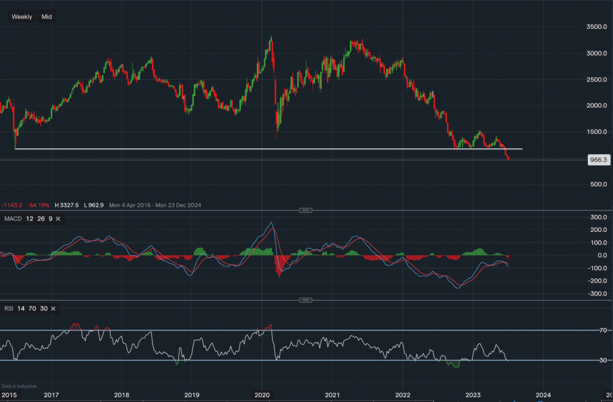Grab the resize handle above the MACD panel
The width and height of the screenshot is (613, 402).
coord(305,210)
